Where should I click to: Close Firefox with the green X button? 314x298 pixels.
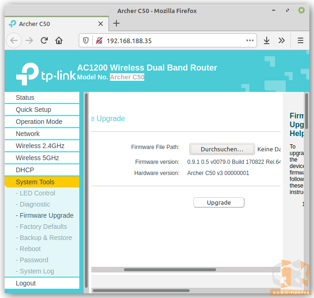pyautogui.click(x=301, y=10)
